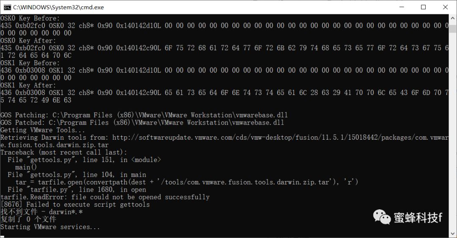Click the scrollbar down arrow
Image resolution: width=457 pixels, height=238 pixels.
tap(453, 234)
